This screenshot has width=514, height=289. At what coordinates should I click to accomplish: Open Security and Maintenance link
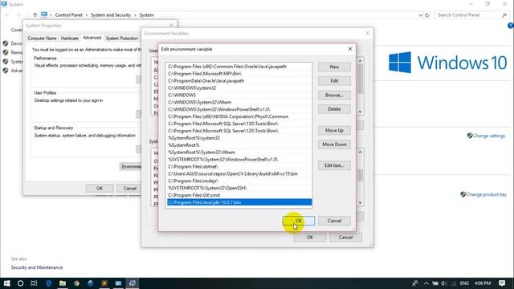coord(37,267)
